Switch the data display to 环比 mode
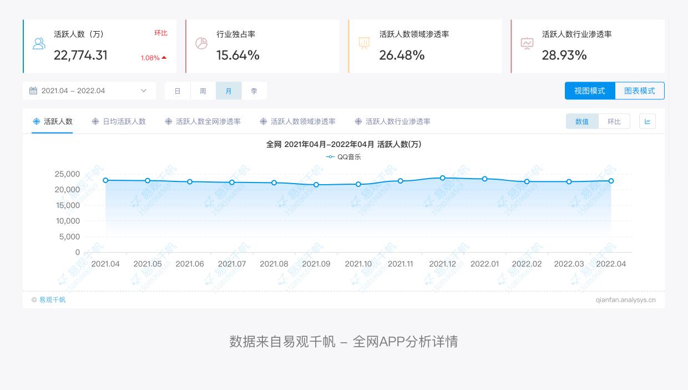 [x=614, y=121]
